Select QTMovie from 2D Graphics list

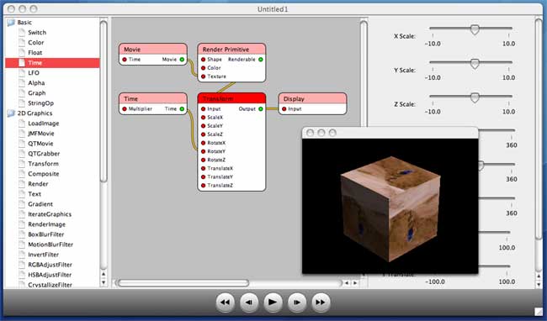point(40,144)
